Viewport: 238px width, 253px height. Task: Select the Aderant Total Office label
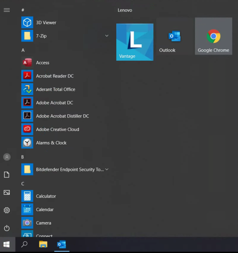pos(55,89)
